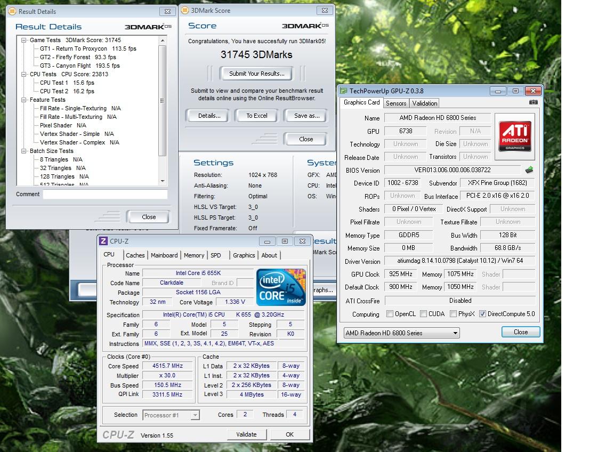
Task: Select Vertex Shader - Simple row
Action: coord(77,134)
